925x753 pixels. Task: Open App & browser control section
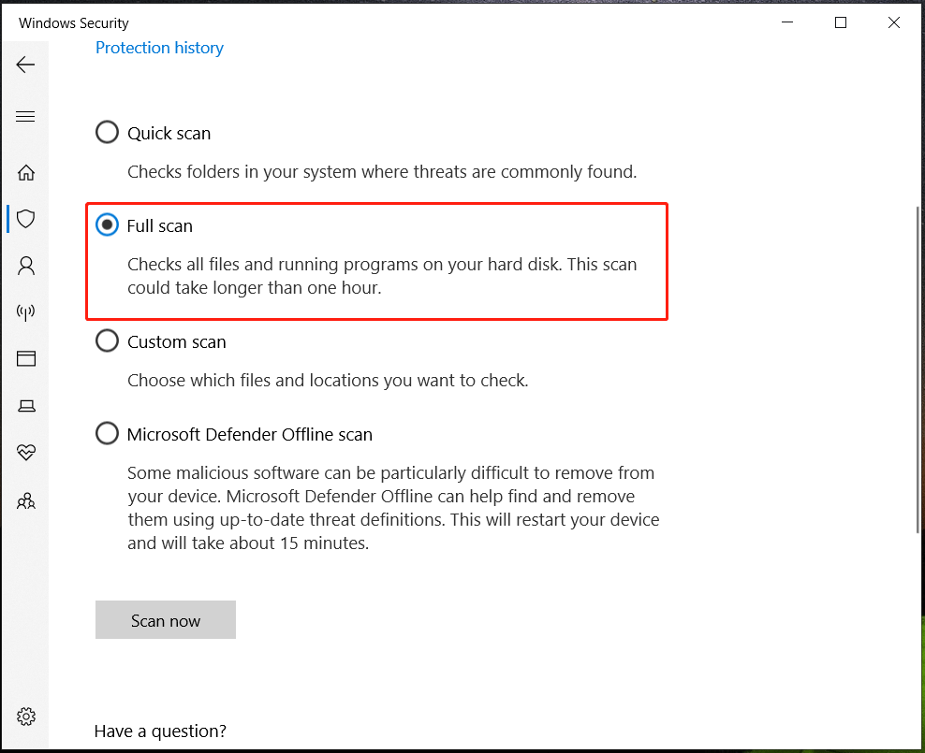[x=25, y=359]
